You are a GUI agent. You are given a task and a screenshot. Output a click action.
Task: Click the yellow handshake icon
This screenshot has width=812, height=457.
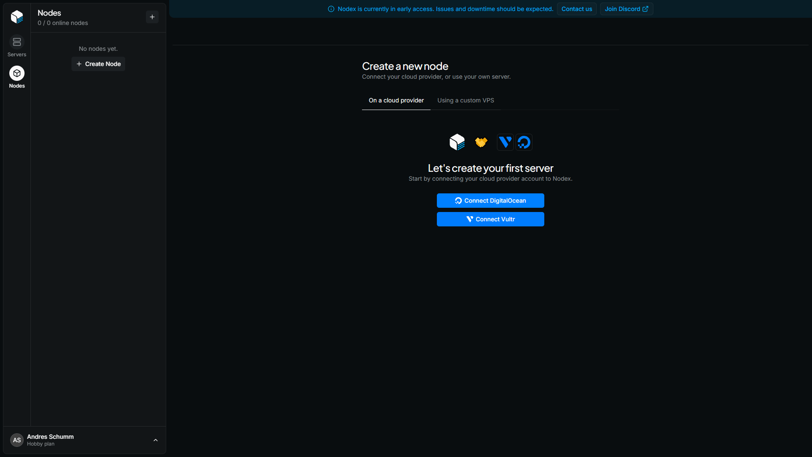[481, 142]
